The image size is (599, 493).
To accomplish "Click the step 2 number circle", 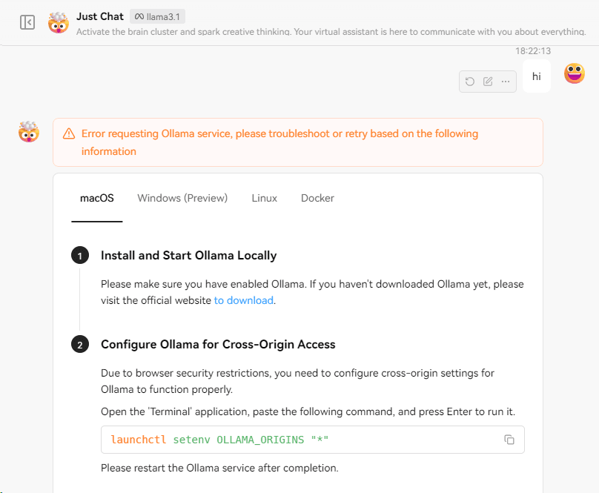I will (79, 345).
